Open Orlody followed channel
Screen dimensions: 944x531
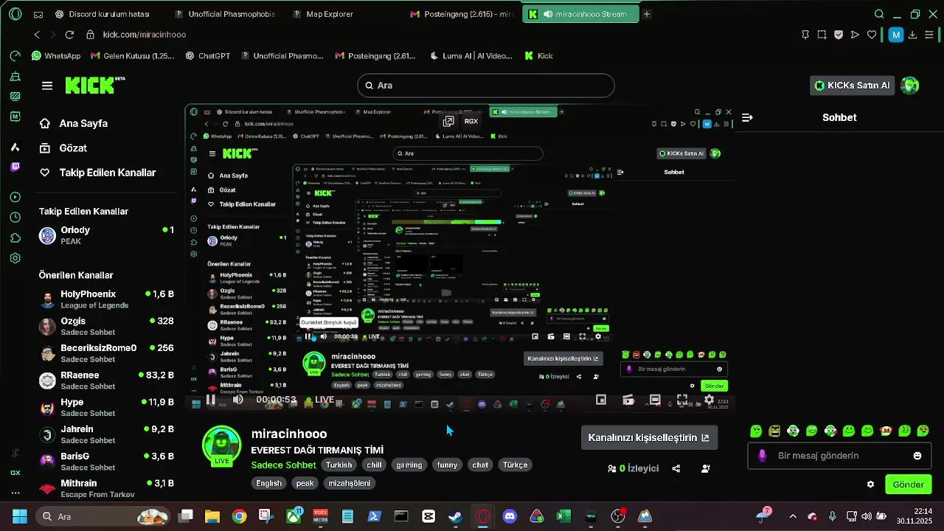(107, 235)
